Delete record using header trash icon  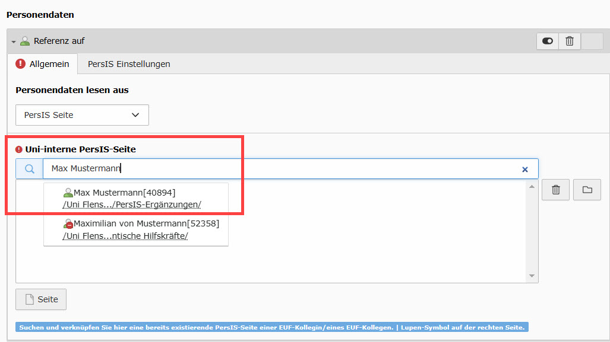pos(570,41)
